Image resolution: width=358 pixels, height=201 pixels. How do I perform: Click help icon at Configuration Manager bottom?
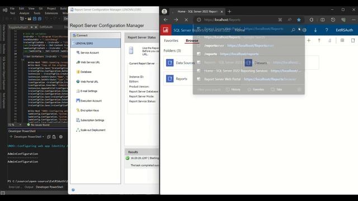73,190
